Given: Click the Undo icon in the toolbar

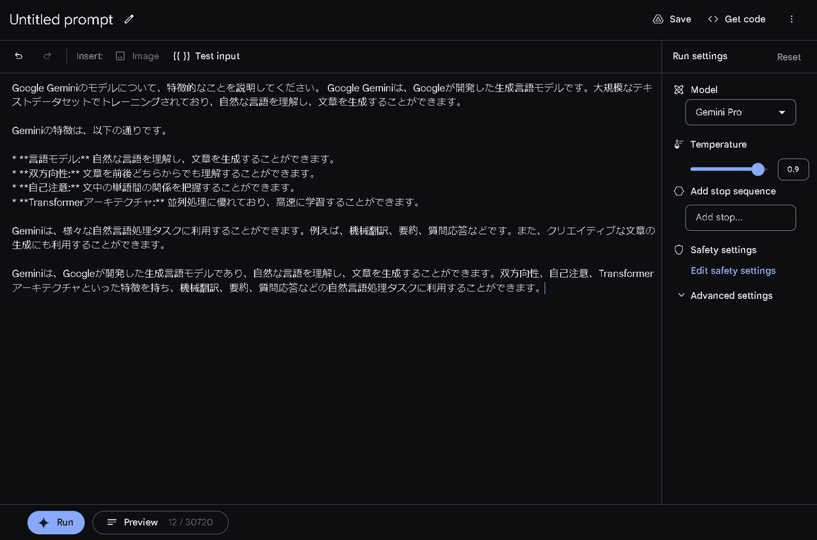Looking at the screenshot, I should [x=18, y=56].
